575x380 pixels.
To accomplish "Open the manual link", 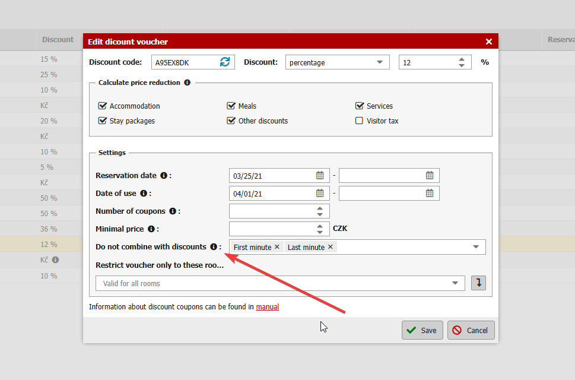I will 267,307.
